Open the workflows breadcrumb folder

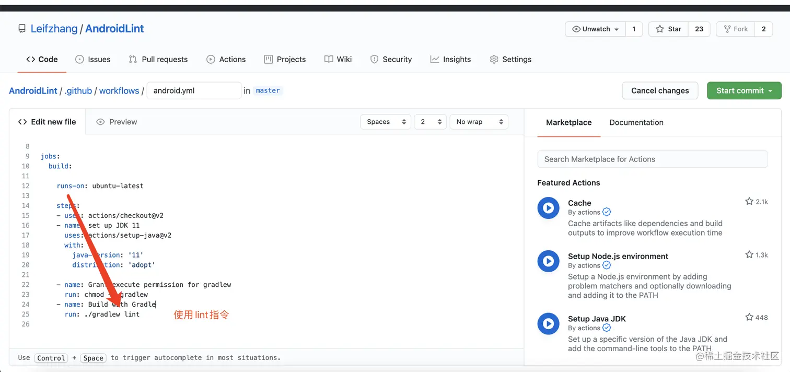pos(119,91)
